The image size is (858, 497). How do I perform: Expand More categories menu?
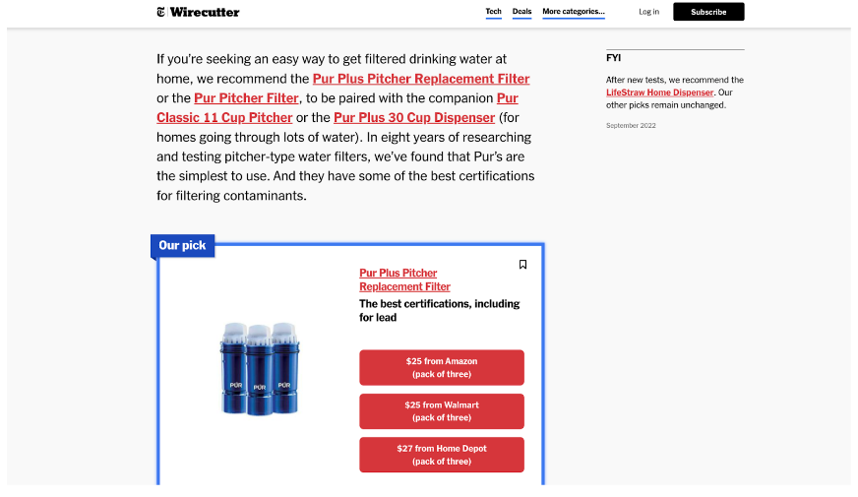(574, 12)
